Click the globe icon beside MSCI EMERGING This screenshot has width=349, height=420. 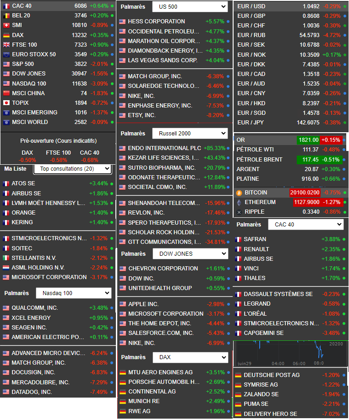pyautogui.click(x=6, y=113)
